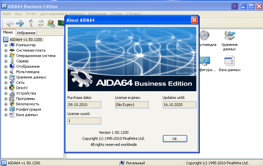The image size is (263, 166).
Task: Select Операционная система in the tree
Action: (x=36, y=56)
